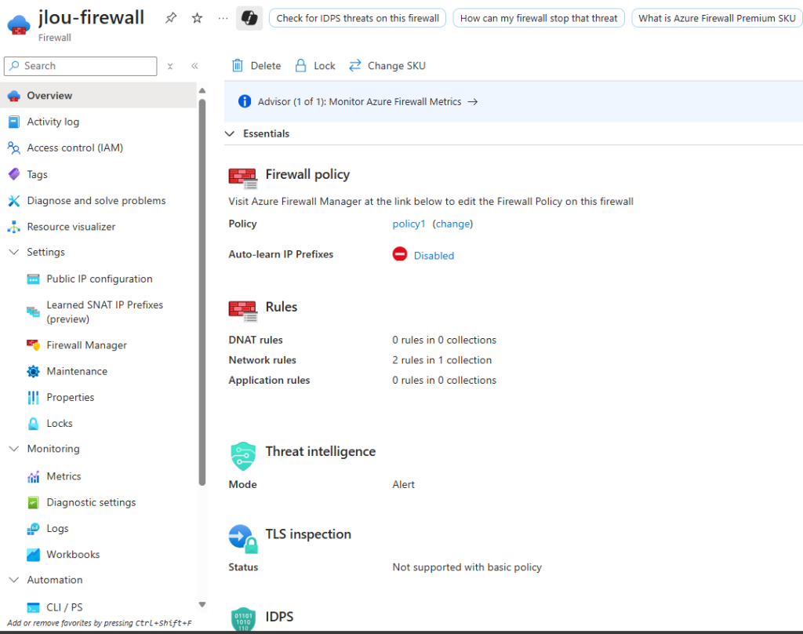Screen dimensions: 803x634
Task: Click 'Not supported with basic policy' status text
Action: click(467, 567)
